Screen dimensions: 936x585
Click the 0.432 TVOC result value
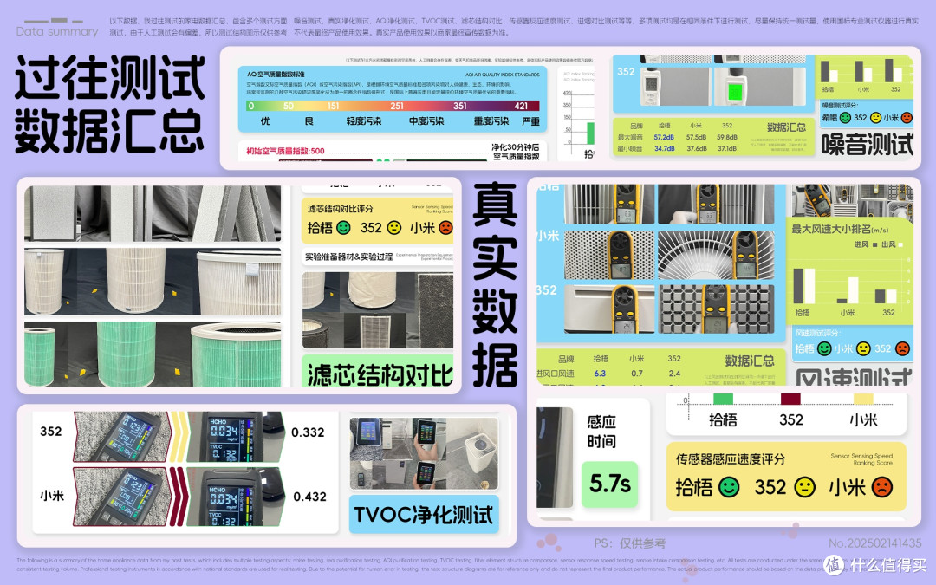309,497
